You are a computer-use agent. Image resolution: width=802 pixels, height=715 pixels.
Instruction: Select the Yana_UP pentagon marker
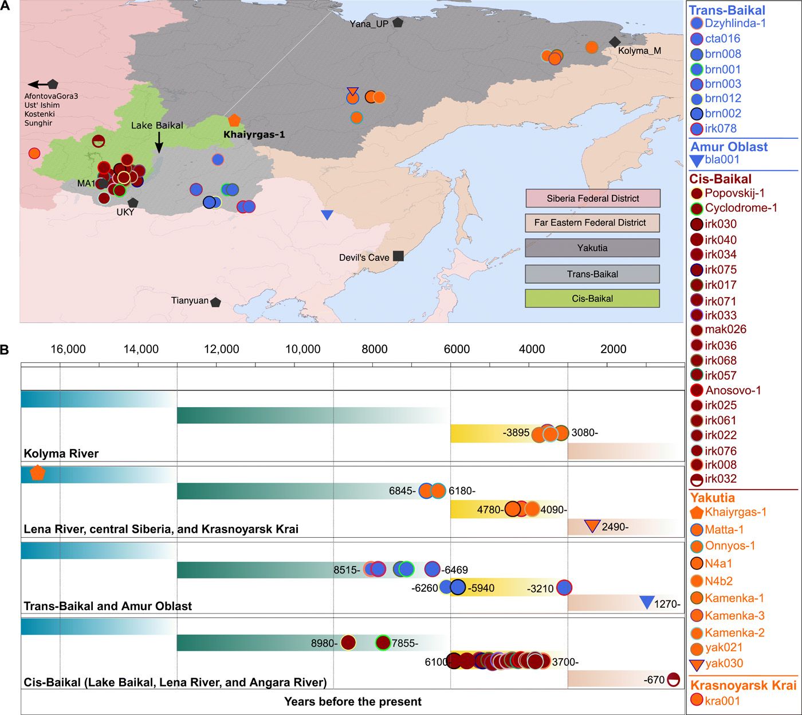398,23
